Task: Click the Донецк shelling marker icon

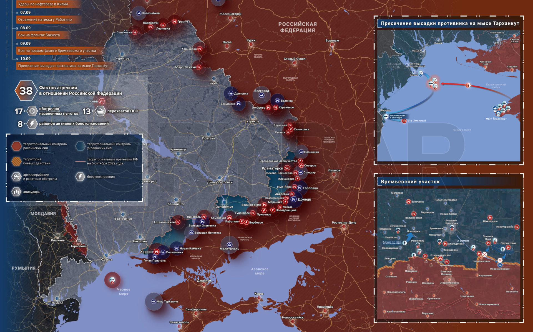Action: click(294, 199)
